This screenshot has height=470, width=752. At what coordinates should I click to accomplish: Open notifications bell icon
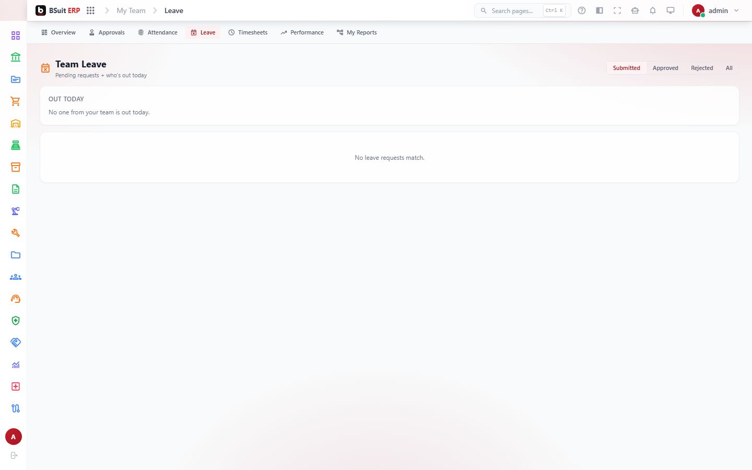[x=653, y=10]
